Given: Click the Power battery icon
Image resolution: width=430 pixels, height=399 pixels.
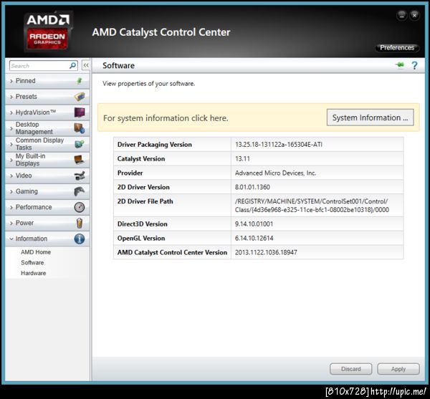Looking at the screenshot, I should click(x=80, y=223).
